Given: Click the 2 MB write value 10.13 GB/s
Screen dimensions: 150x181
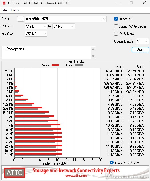Looking at the screenshot, I should point(114,121).
